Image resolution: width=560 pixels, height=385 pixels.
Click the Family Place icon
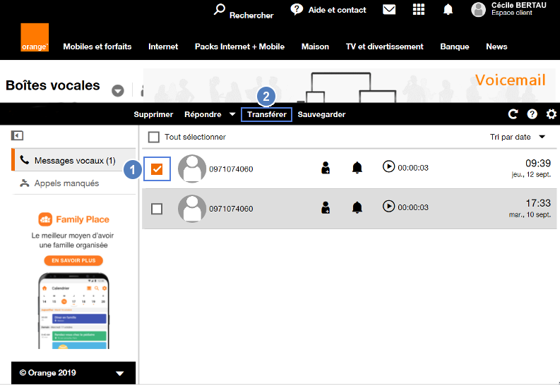(45, 219)
